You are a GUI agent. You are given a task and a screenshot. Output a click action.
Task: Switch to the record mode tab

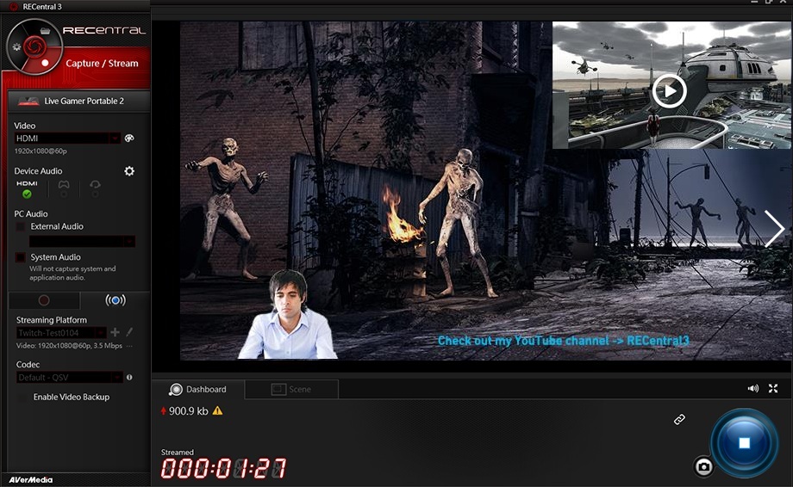coord(44,300)
